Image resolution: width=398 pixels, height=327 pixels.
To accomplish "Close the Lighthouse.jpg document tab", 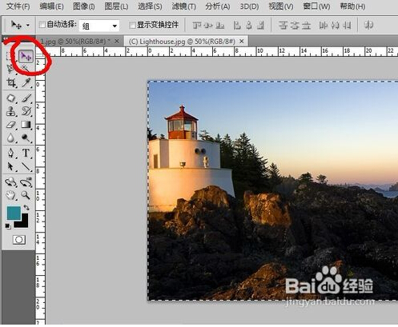I will click(242, 42).
